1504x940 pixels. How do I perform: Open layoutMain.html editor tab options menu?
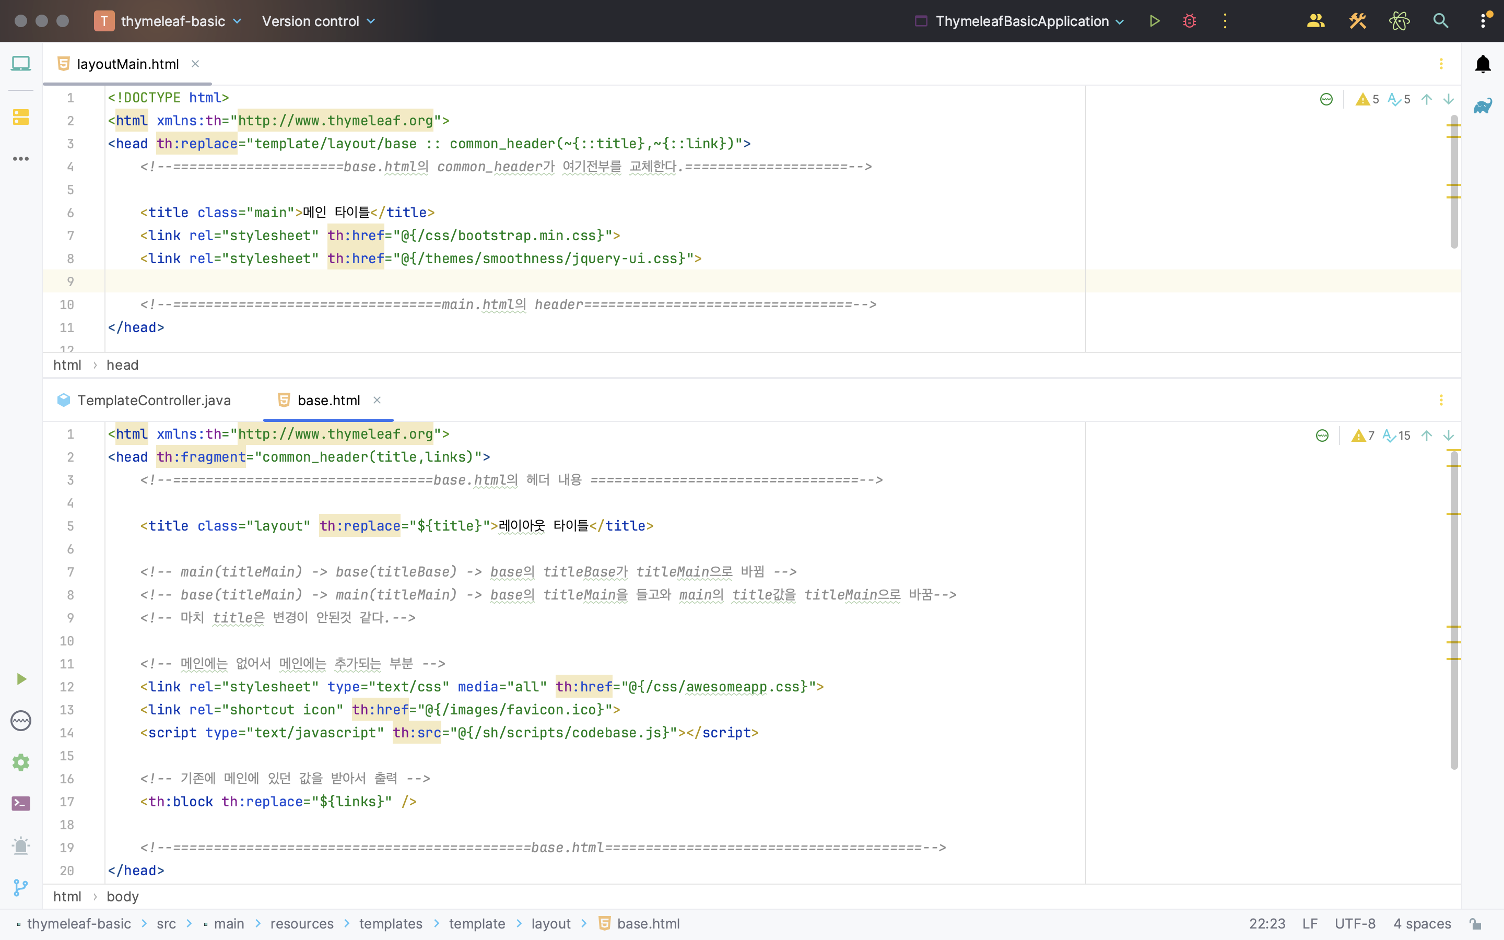(x=1441, y=64)
